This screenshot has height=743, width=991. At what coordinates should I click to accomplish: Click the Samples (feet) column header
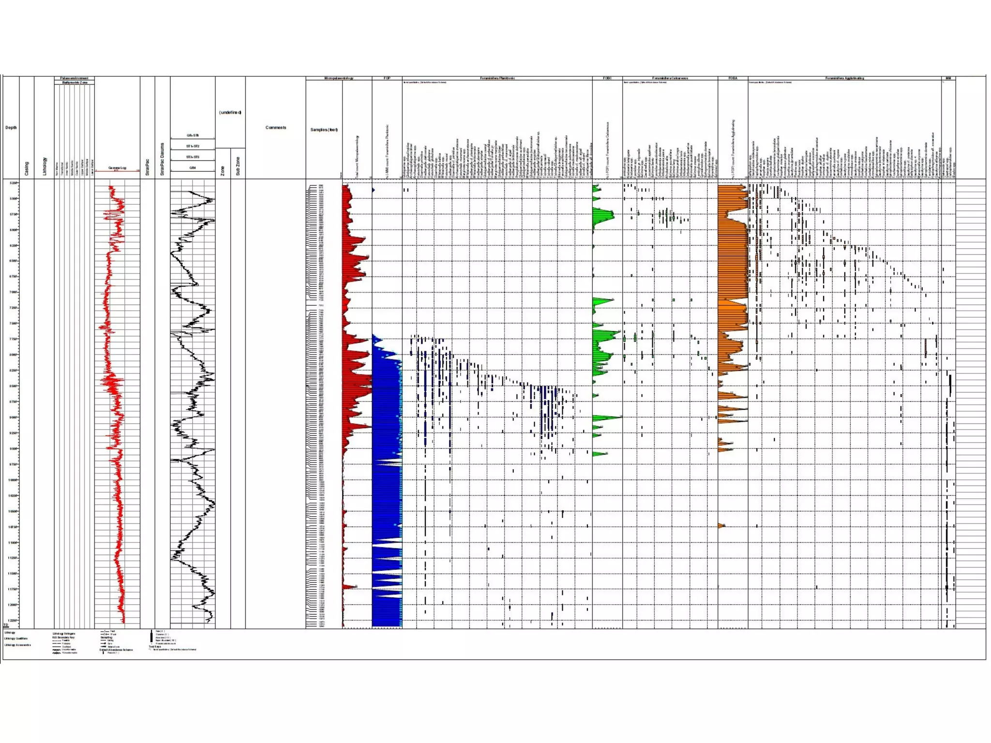click(x=324, y=130)
